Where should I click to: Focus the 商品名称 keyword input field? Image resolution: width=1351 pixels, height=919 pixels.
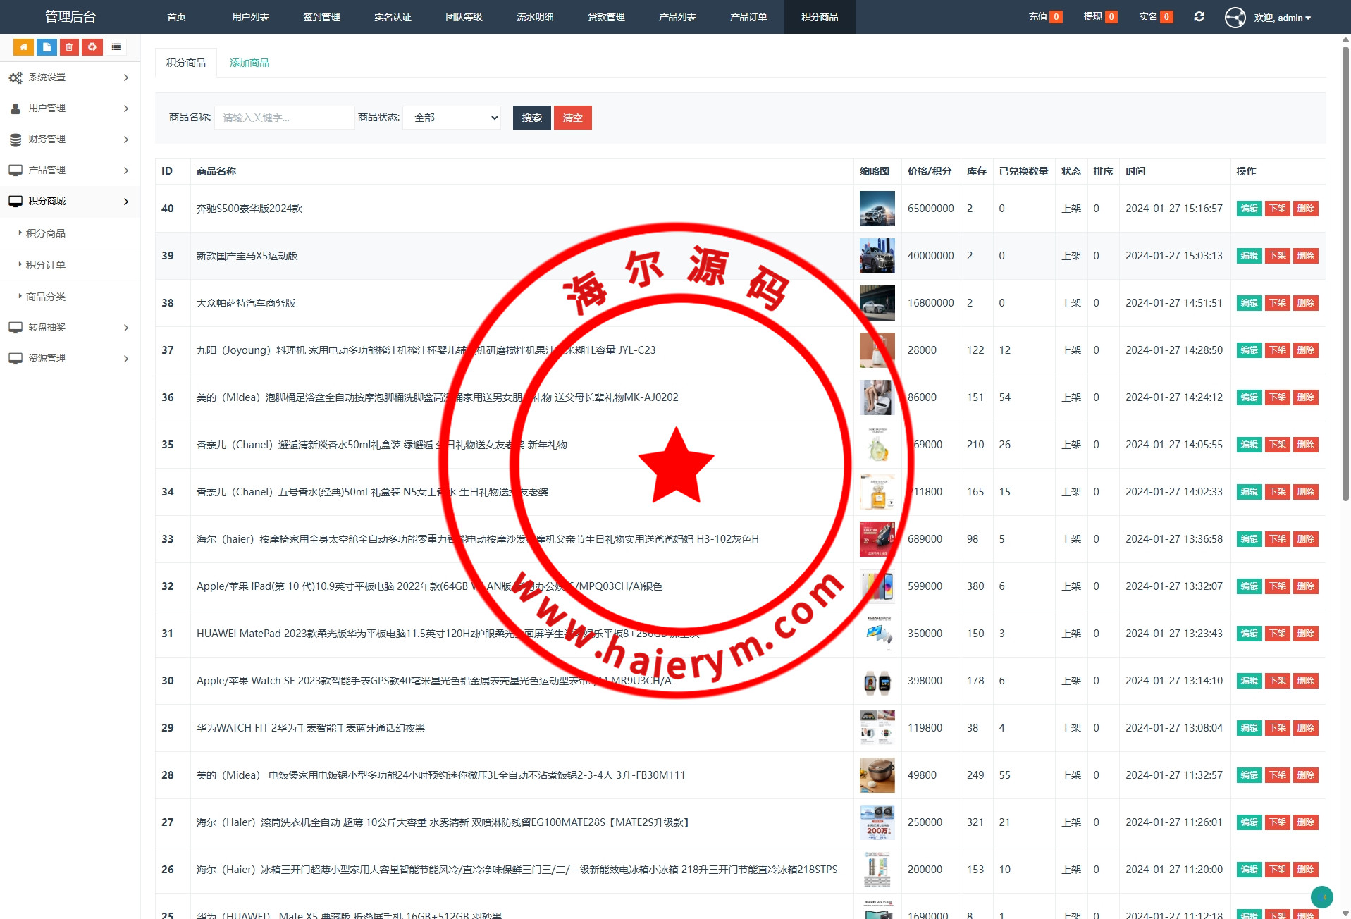(x=284, y=118)
